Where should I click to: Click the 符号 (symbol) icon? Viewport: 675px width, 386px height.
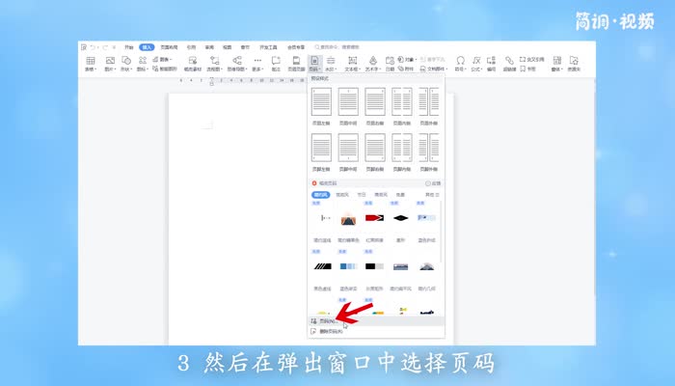click(x=460, y=64)
